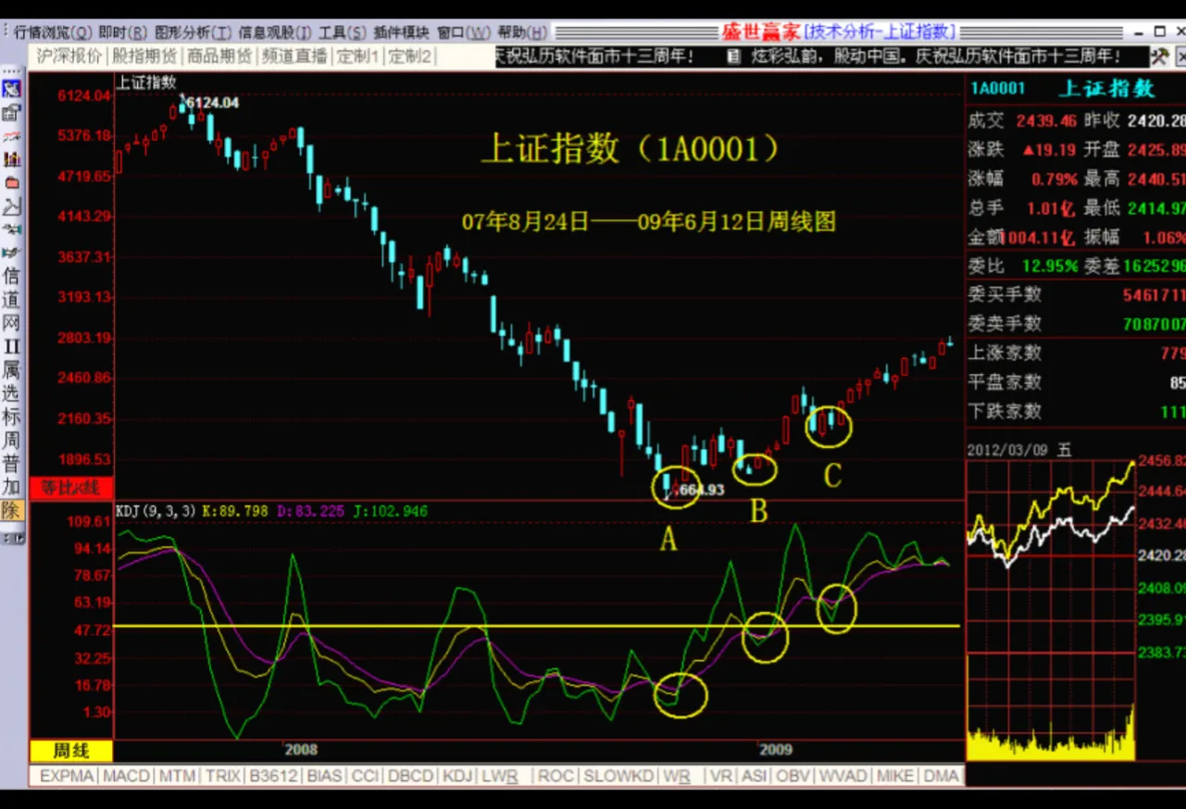Image resolution: width=1186 pixels, height=809 pixels.
Task: Click the line-chart axes icon in the left sidebar
Action: pyautogui.click(x=11, y=205)
